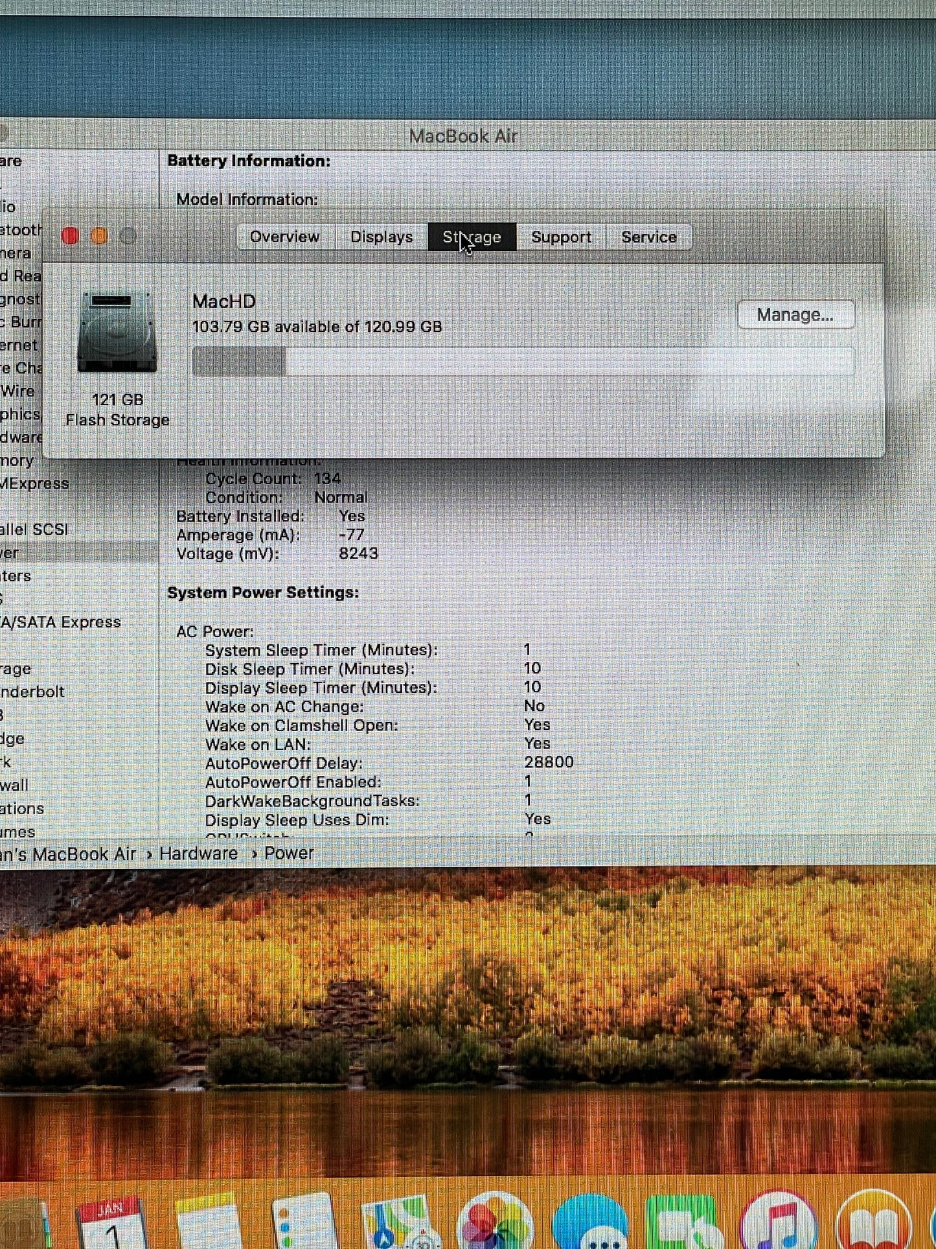Viewport: 936px width, 1249px height.
Task: Click the MacHD volume name
Action: [224, 301]
